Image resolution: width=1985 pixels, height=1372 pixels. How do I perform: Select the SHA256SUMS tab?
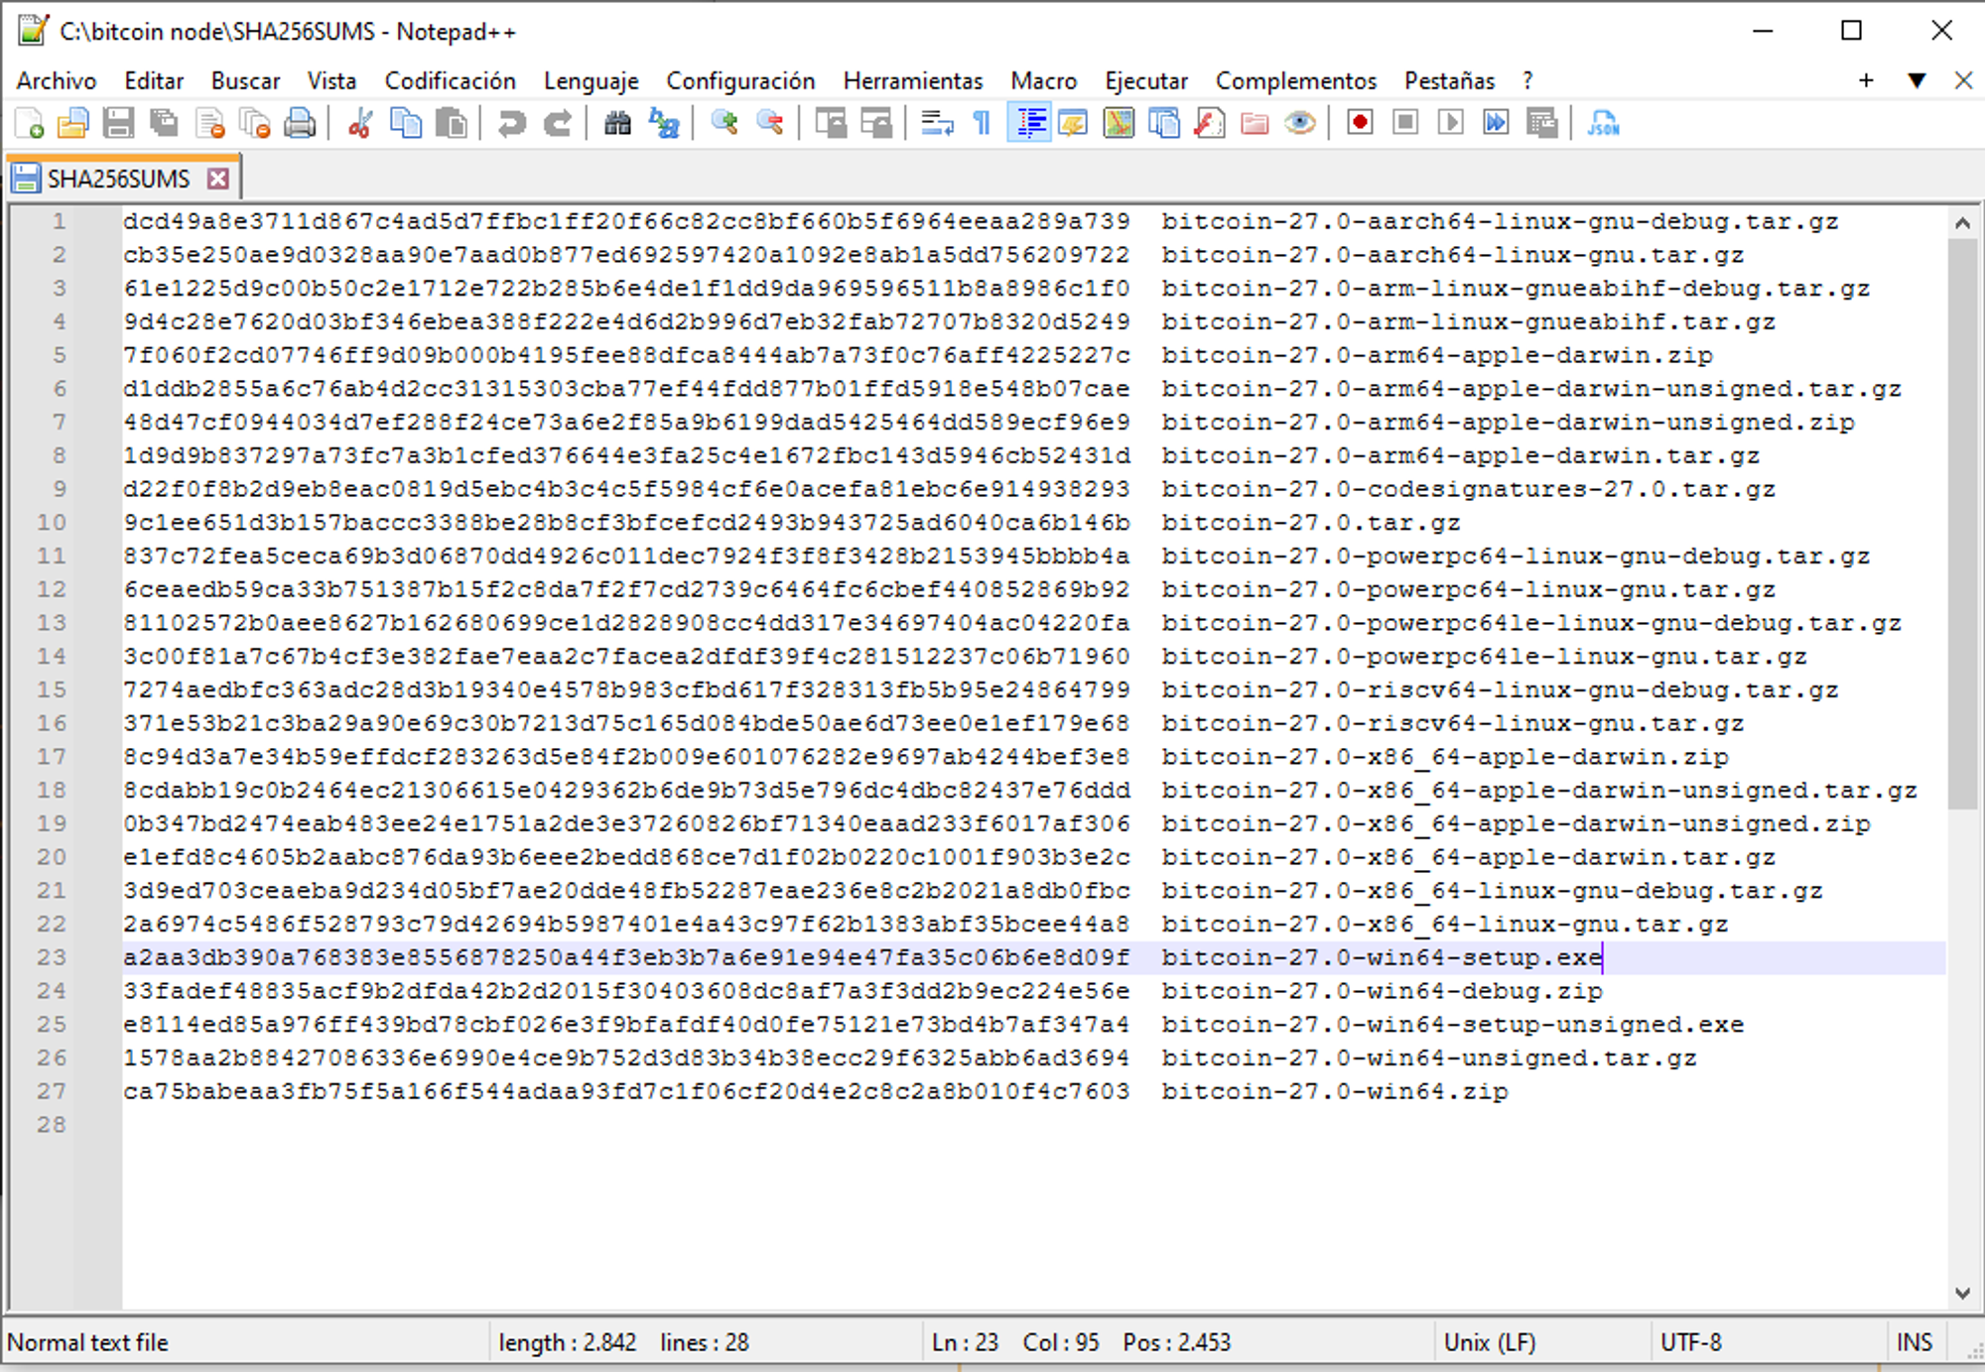pos(118,179)
